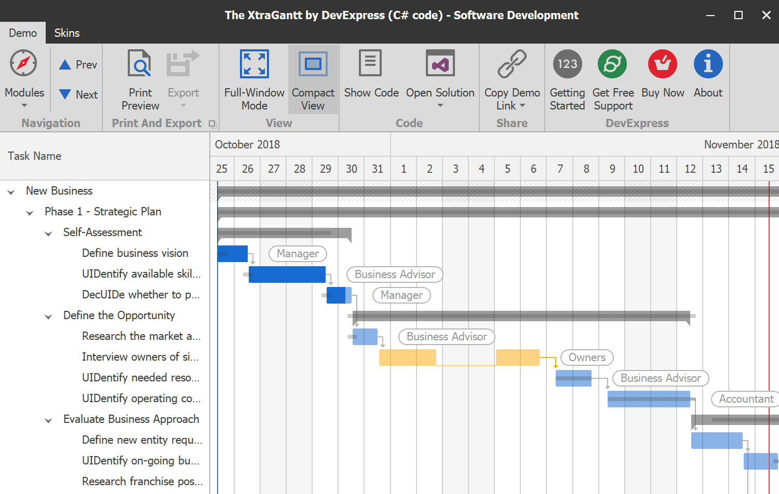The width and height of the screenshot is (779, 494).
Task: Open the Print And Export dialog launcher
Action: pos(212,124)
